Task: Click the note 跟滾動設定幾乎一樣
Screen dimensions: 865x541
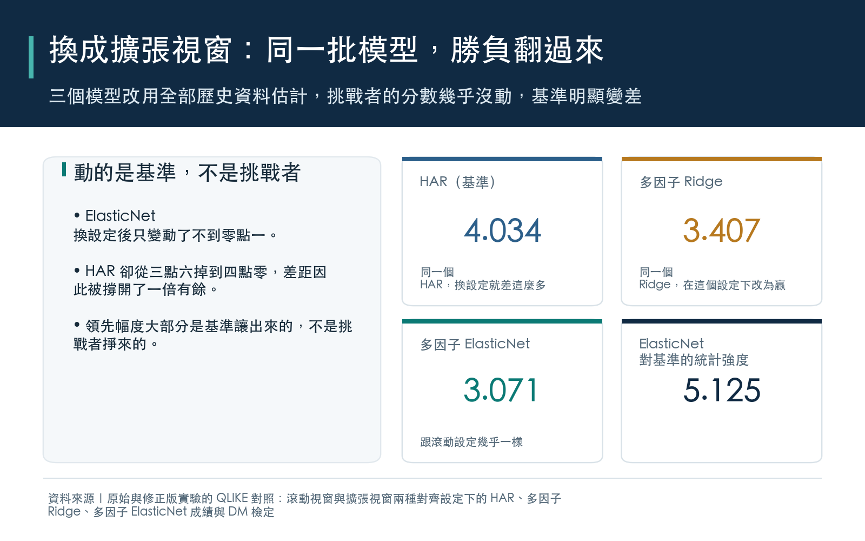Action: [x=471, y=442]
